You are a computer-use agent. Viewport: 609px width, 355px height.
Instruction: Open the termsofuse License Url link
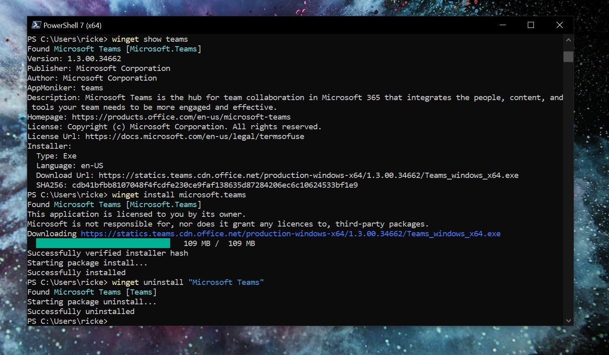tap(194, 137)
